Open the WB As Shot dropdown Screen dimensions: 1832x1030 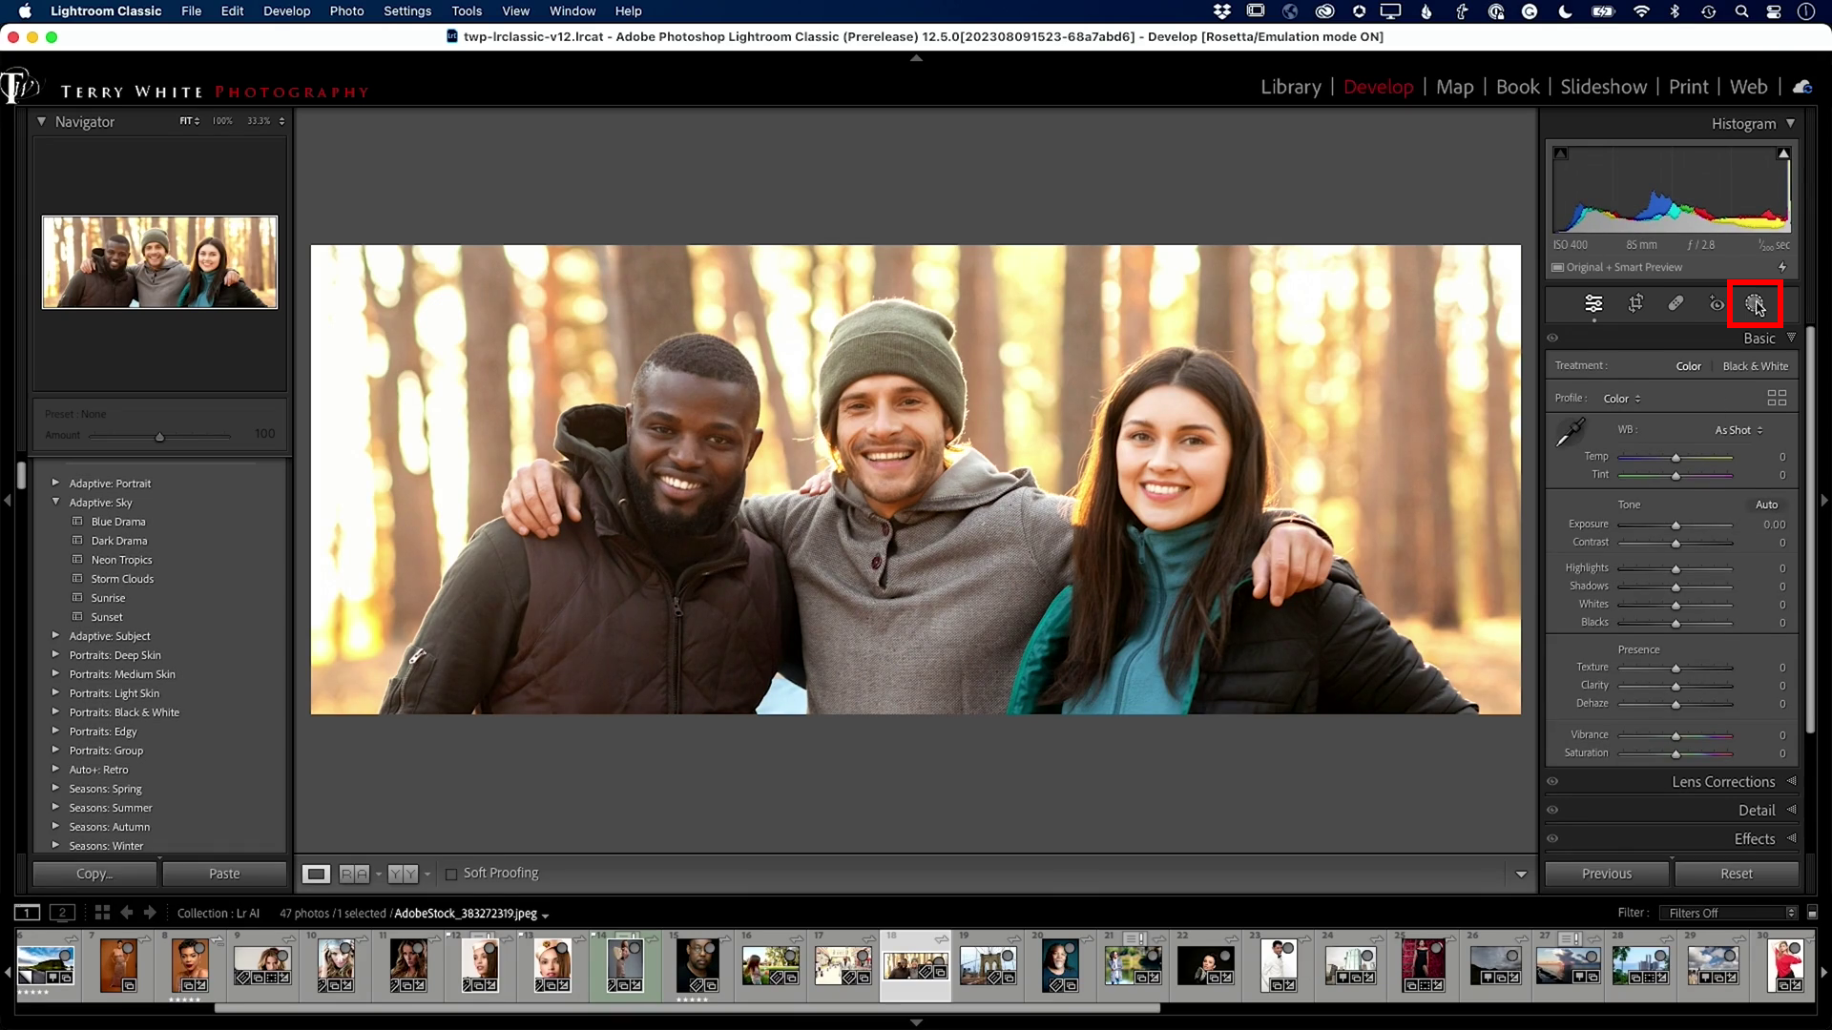click(1737, 430)
